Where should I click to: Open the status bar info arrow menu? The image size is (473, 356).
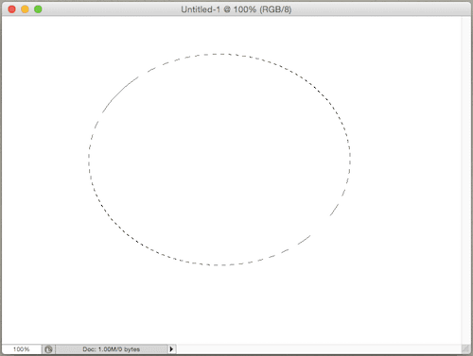(171, 349)
